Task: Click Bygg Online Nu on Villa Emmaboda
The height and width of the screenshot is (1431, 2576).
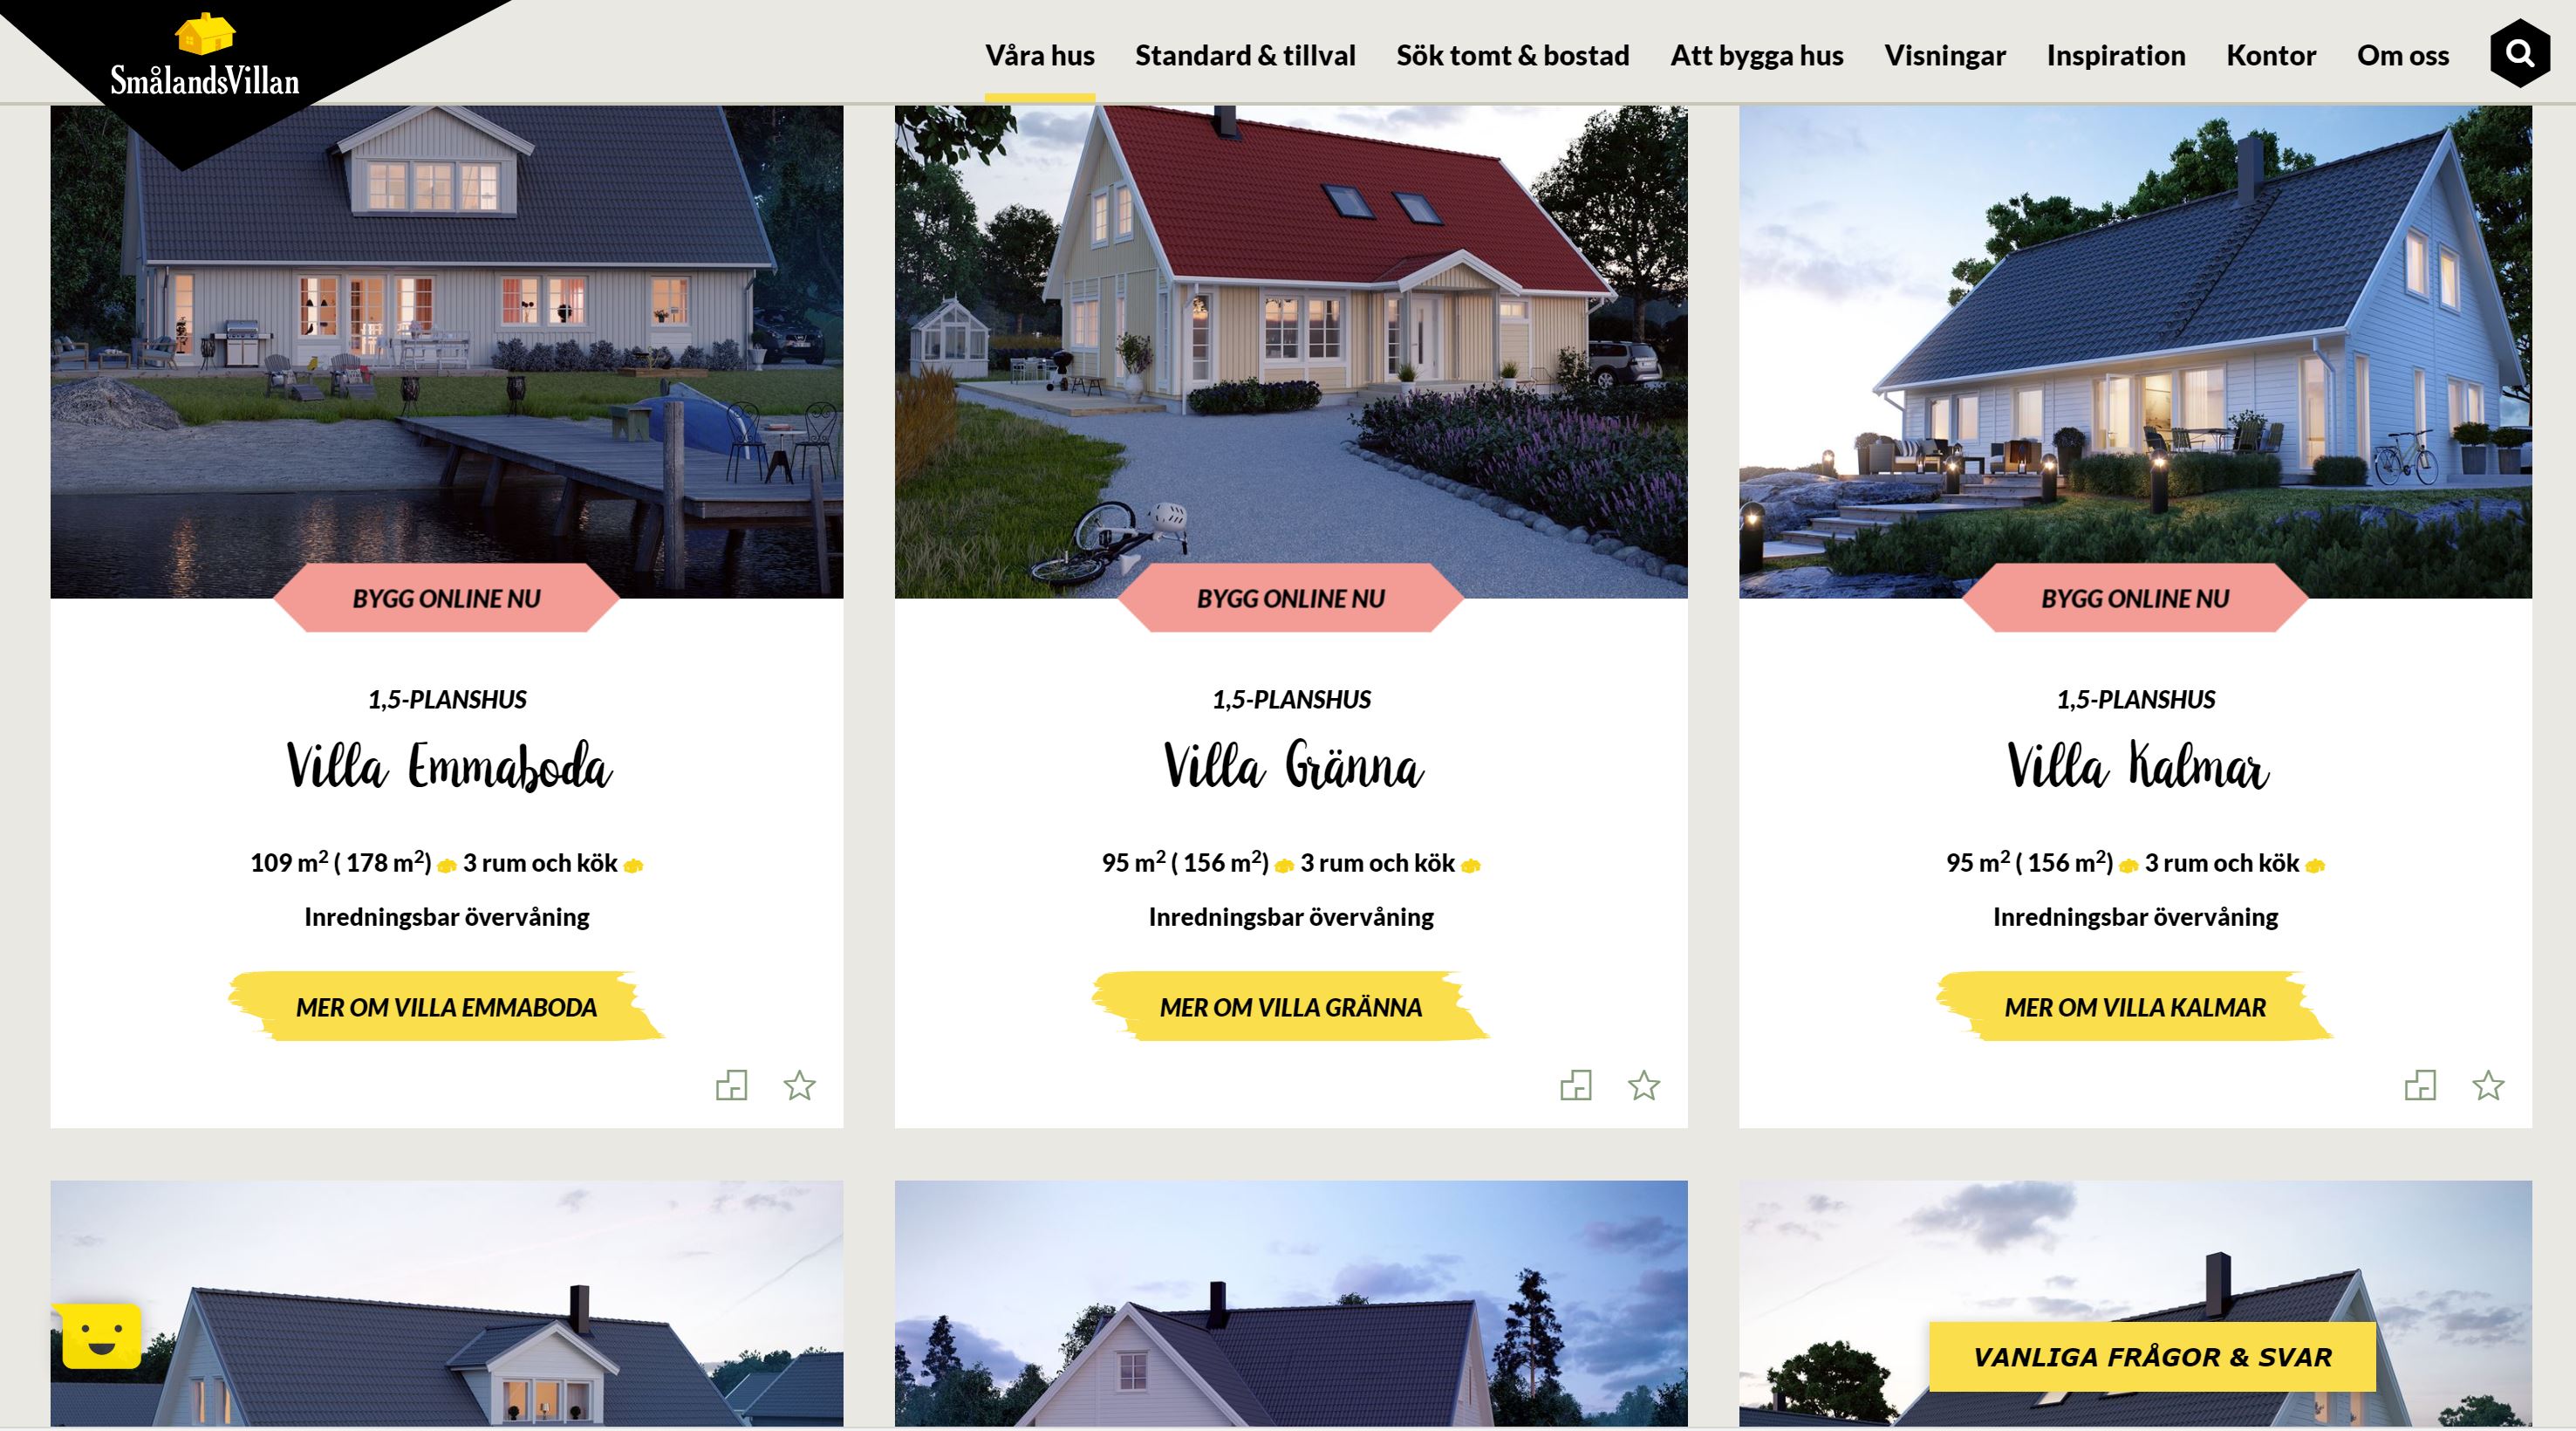Action: click(x=446, y=598)
